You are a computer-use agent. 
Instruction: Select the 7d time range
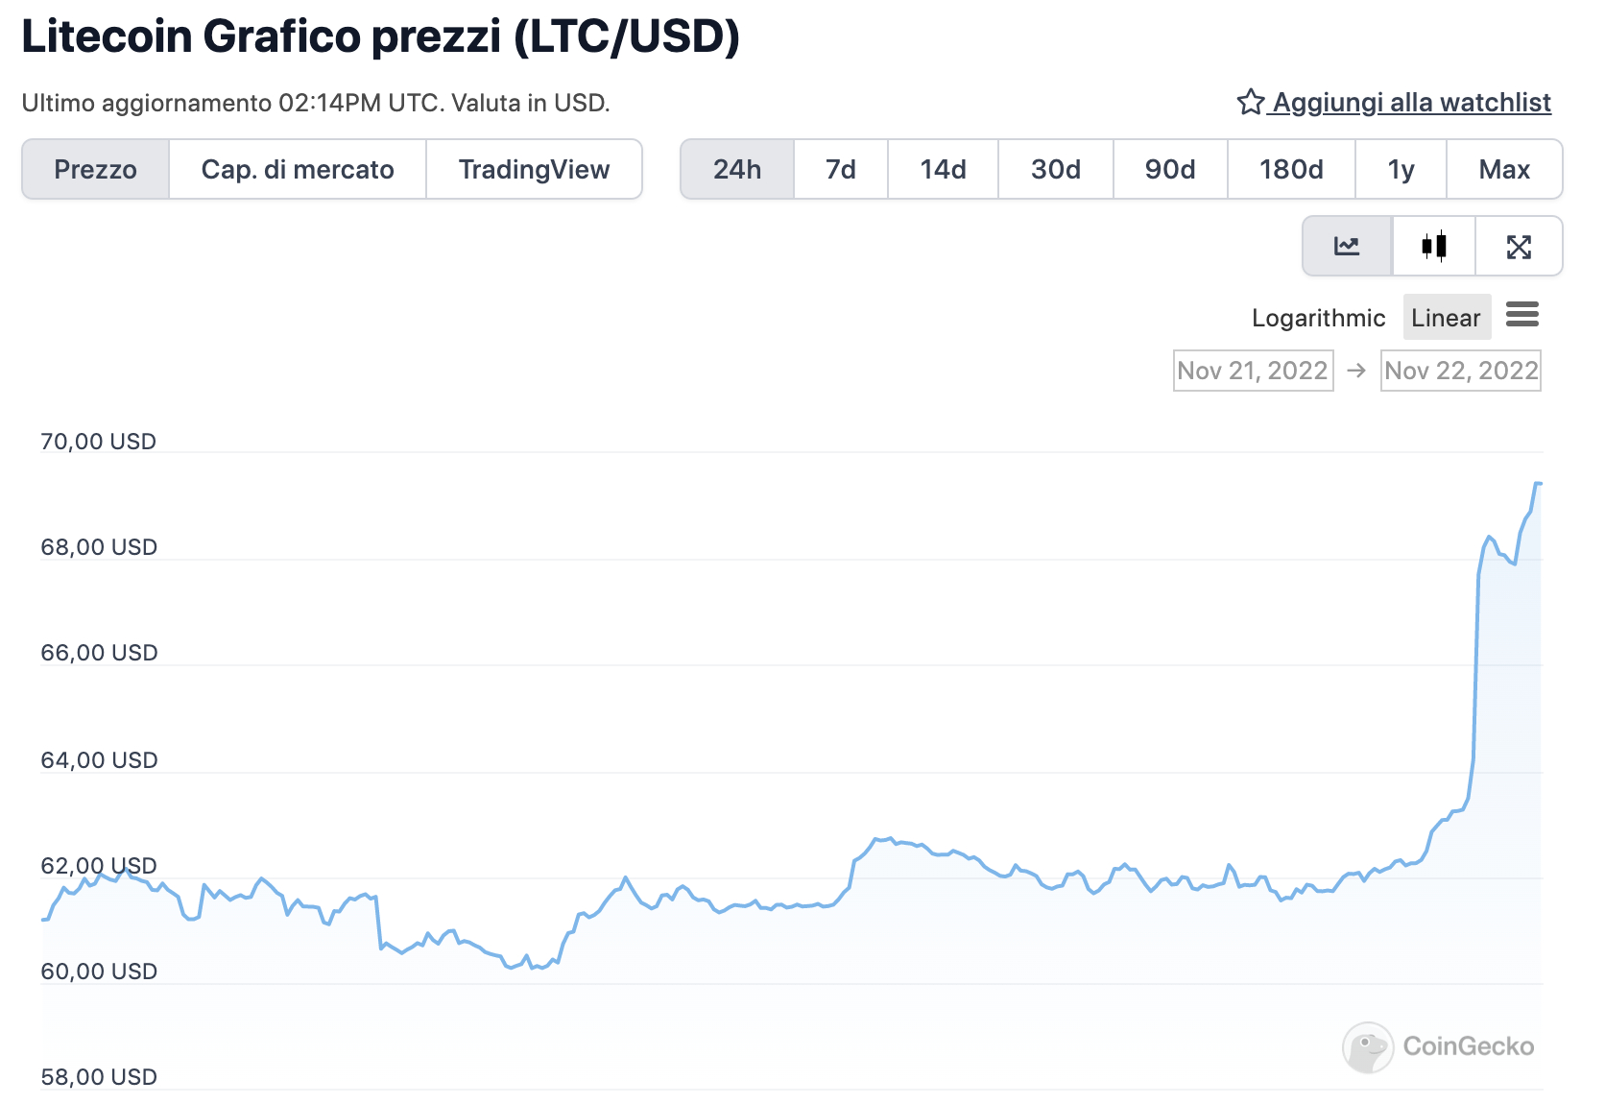coord(841,169)
